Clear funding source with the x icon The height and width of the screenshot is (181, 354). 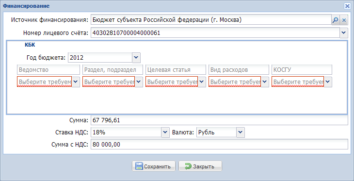coord(344,20)
